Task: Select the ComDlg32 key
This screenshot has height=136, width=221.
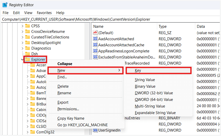Action: coord(45,132)
